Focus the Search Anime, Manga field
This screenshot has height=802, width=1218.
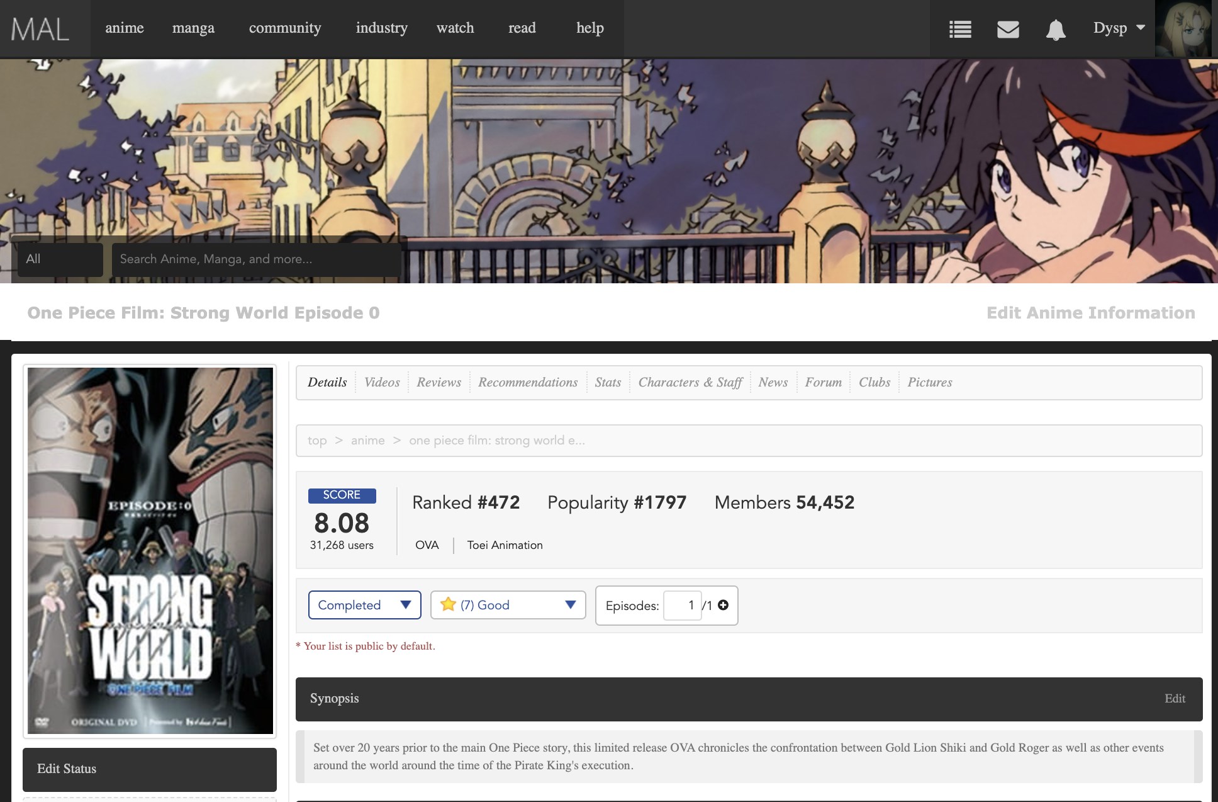coord(256,259)
